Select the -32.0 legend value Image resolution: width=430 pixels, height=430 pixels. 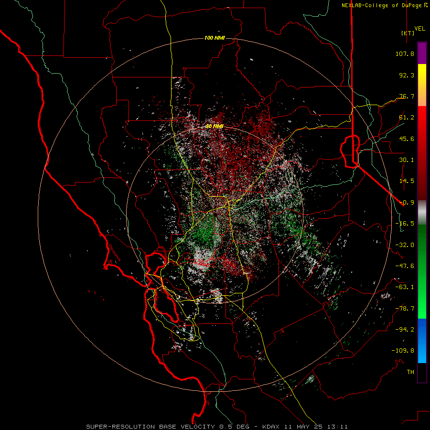click(x=405, y=245)
